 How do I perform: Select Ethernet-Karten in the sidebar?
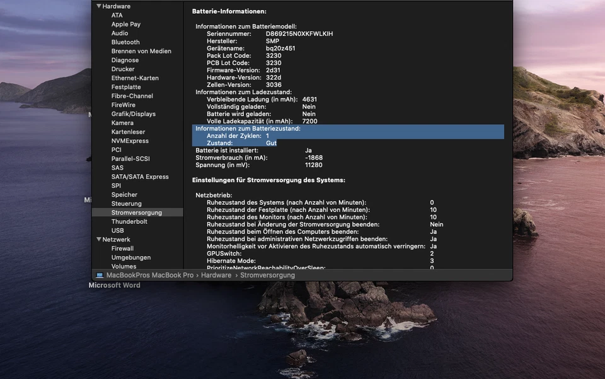coord(135,78)
